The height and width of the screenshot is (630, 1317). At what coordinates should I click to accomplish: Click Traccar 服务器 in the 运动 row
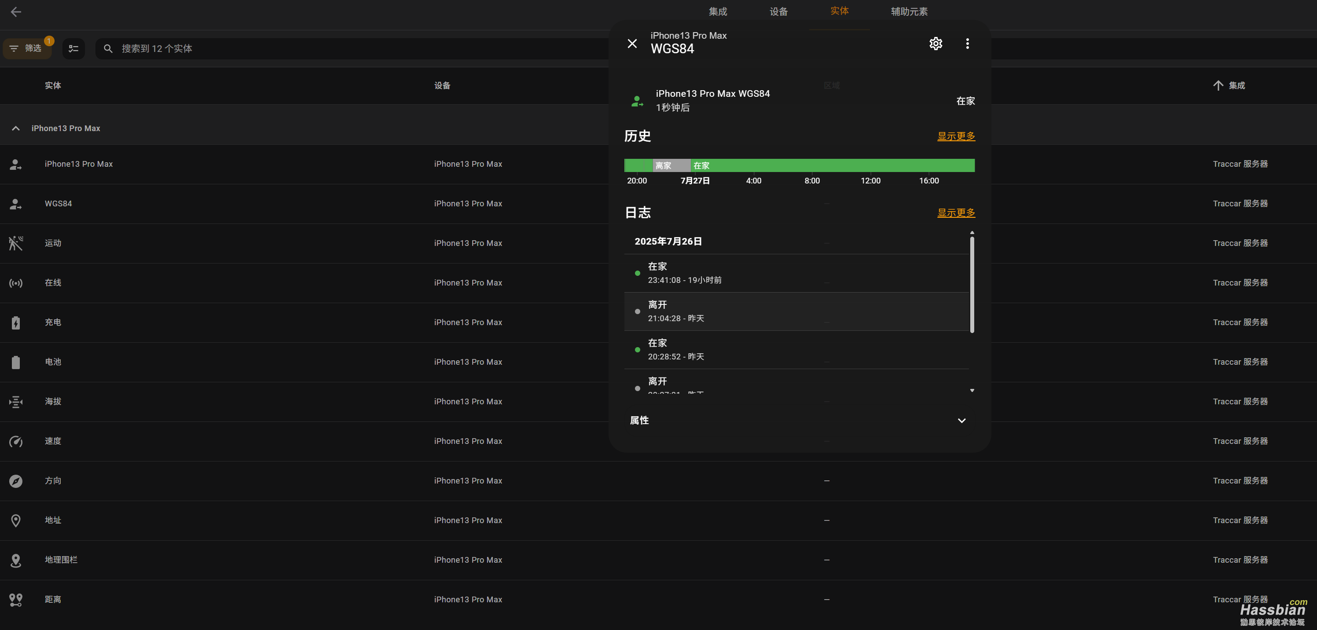pos(1240,243)
